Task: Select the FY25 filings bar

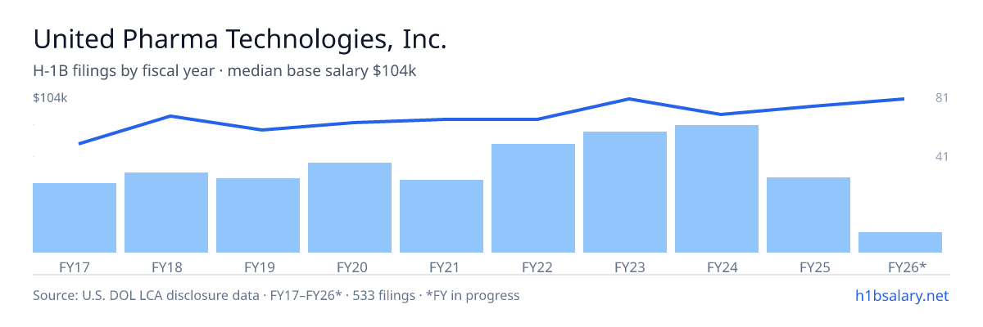Action: click(x=809, y=215)
